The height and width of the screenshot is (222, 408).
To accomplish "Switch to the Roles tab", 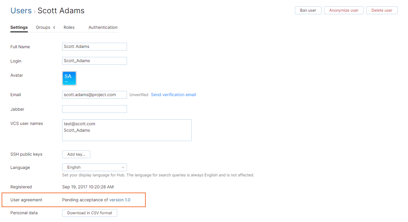I will point(69,27).
